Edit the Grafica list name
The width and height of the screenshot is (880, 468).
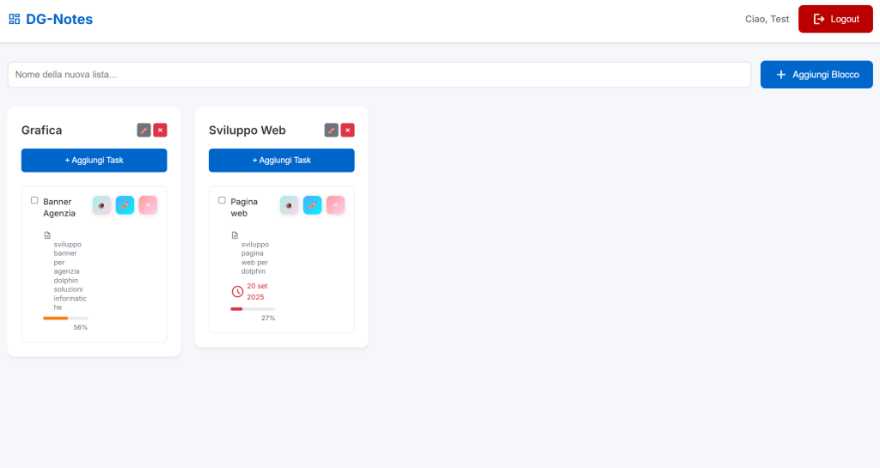click(144, 131)
